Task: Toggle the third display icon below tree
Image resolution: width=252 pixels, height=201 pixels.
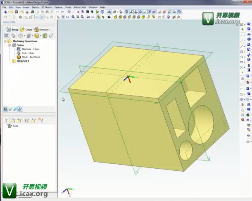Action: click(x=15, y=109)
